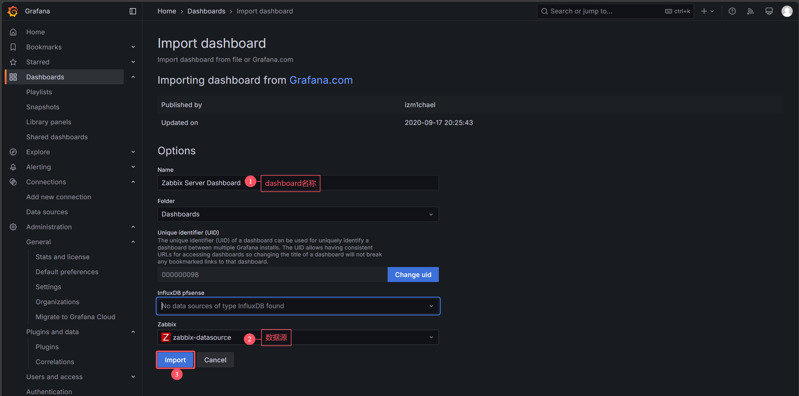This screenshot has height=396, width=799.
Task: Click the Home house icon in sidebar
Action: click(13, 32)
